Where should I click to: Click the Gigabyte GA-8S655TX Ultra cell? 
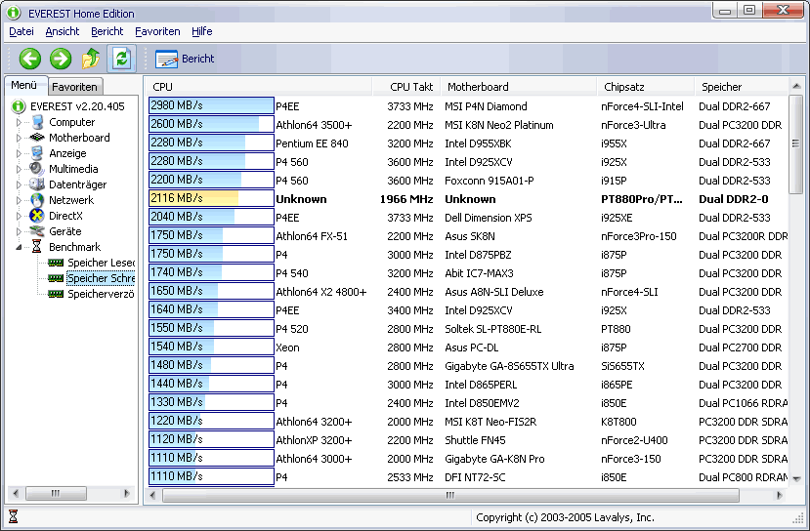tap(509, 366)
